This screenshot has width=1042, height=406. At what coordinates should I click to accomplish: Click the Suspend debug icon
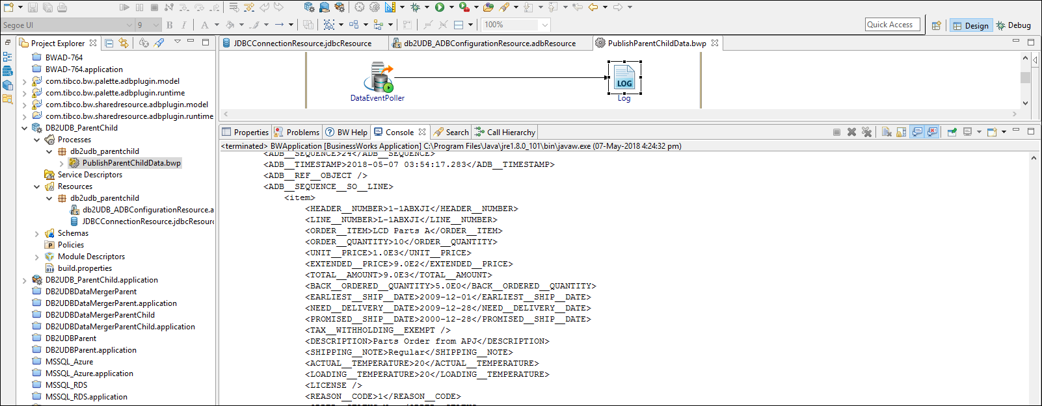[139, 7]
